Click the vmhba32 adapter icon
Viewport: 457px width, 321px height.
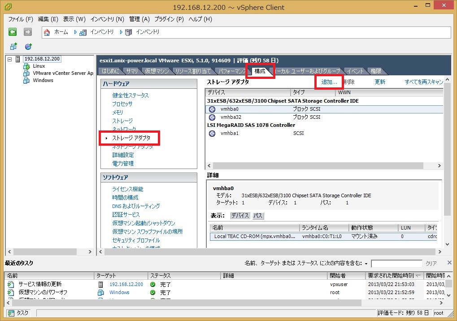coord(212,117)
